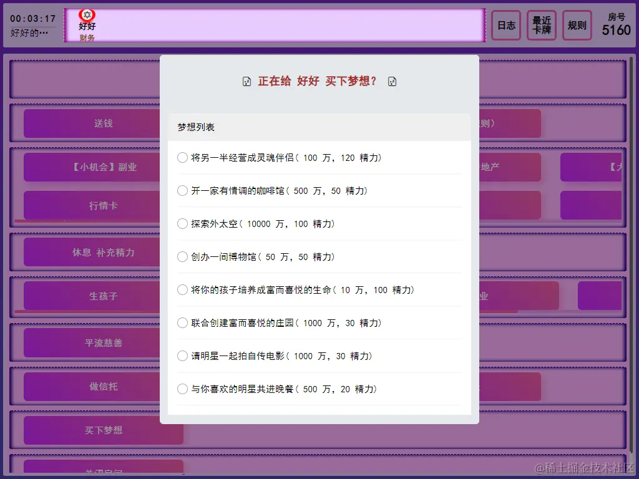Click the dialog title 正在给 好好 买下梦想?
This screenshot has width=639, height=479.
pos(317,81)
